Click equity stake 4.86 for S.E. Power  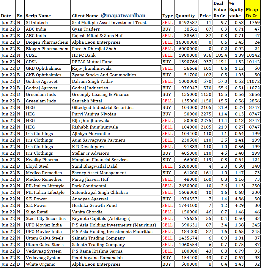236,199
